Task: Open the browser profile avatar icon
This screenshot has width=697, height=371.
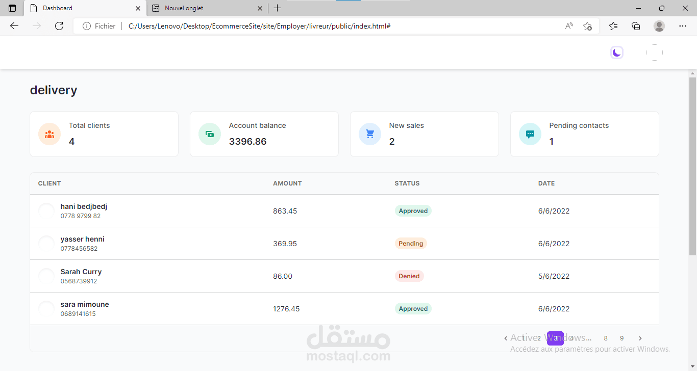Action: [659, 26]
